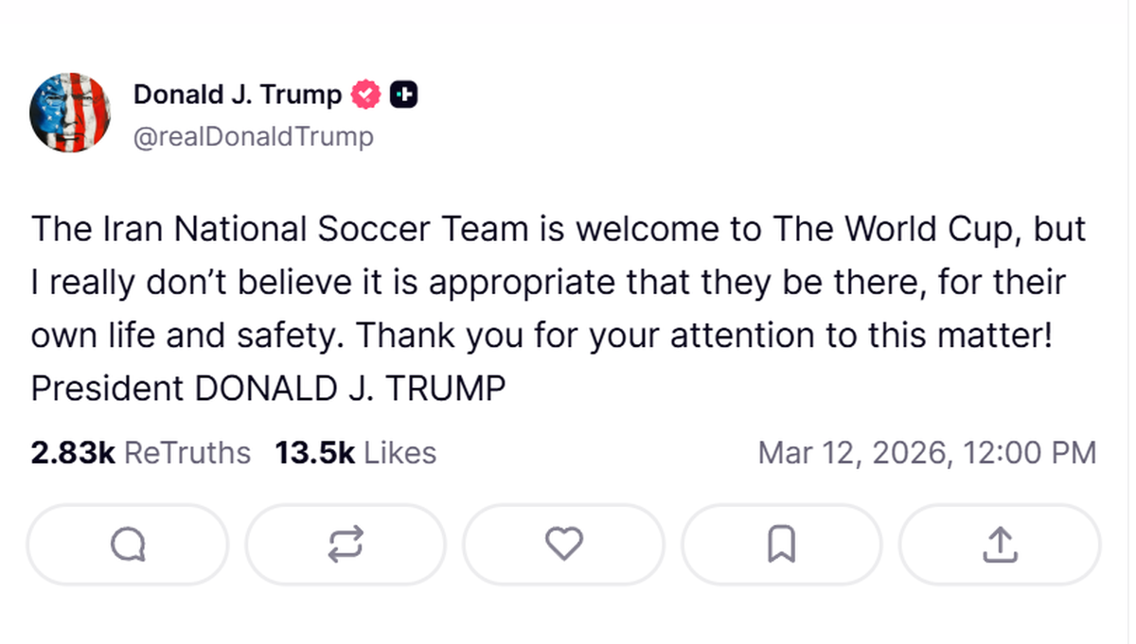
Task: Click the "Thank you for your attention" sentence
Action: click(582, 336)
